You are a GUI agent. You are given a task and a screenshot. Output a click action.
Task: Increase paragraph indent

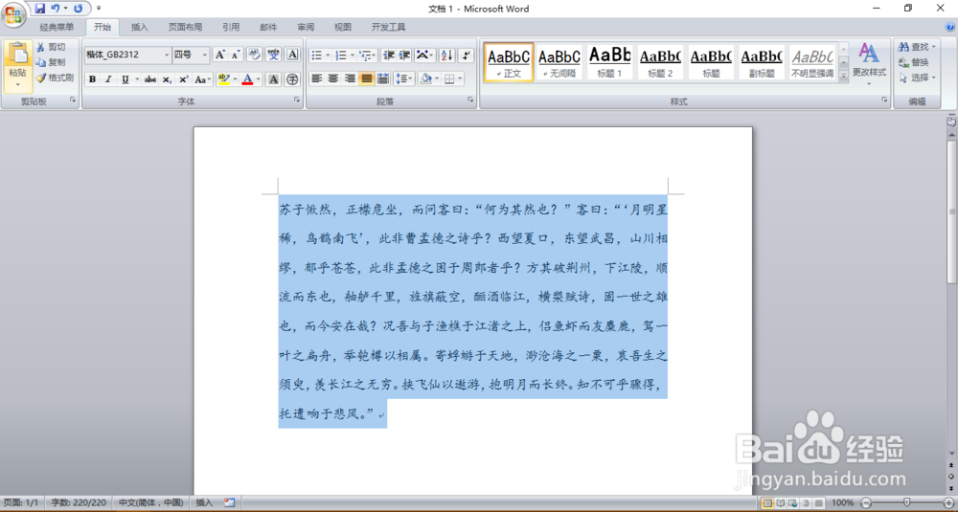coord(404,56)
